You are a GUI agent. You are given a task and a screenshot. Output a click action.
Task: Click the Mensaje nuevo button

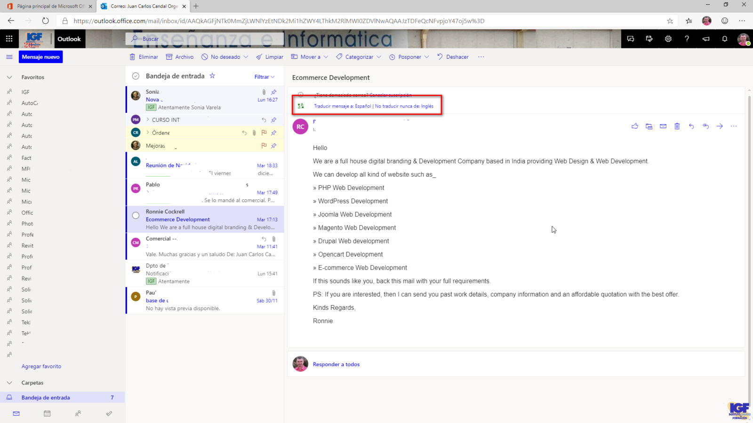(x=41, y=57)
